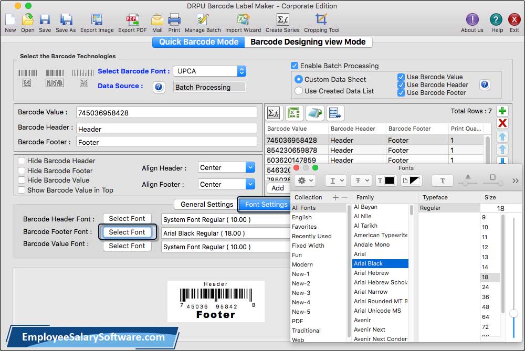
Task: Expand Fonts toolbar overflow chevrons
Action: pos(516,180)
